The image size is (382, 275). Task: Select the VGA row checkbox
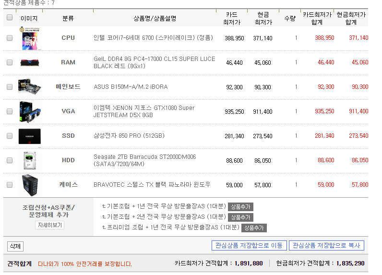coord(10,111)
